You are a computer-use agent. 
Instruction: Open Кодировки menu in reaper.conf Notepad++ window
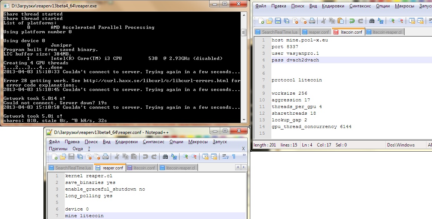(x=127, y=142)
